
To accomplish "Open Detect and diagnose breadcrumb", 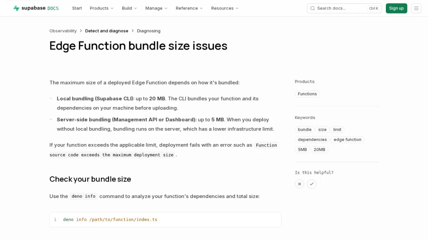I will point(107,31).
